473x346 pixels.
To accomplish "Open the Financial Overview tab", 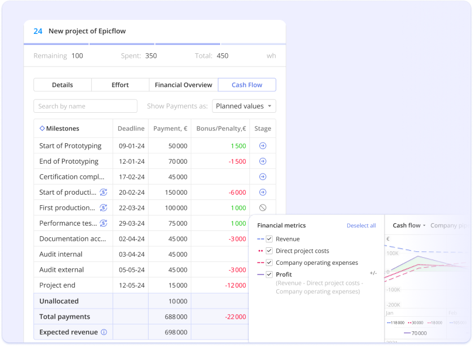I will pyautogui.click(x=183, y=85).
